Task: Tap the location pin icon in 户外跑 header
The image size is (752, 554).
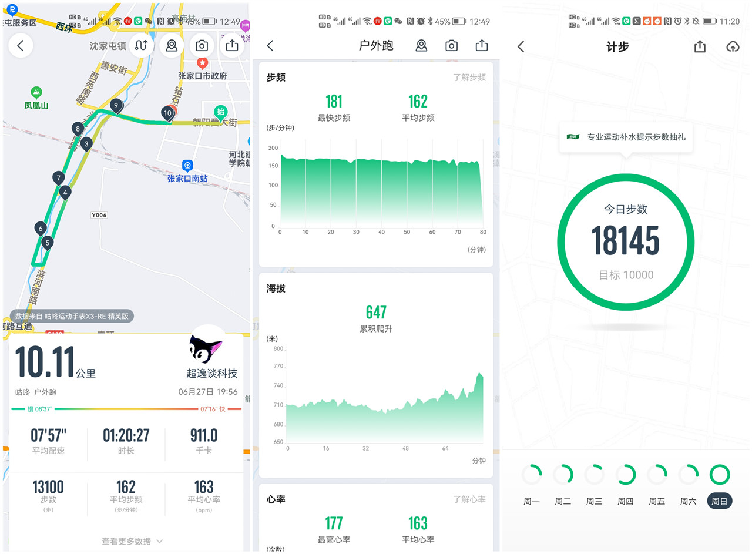Action: [421, 46]
